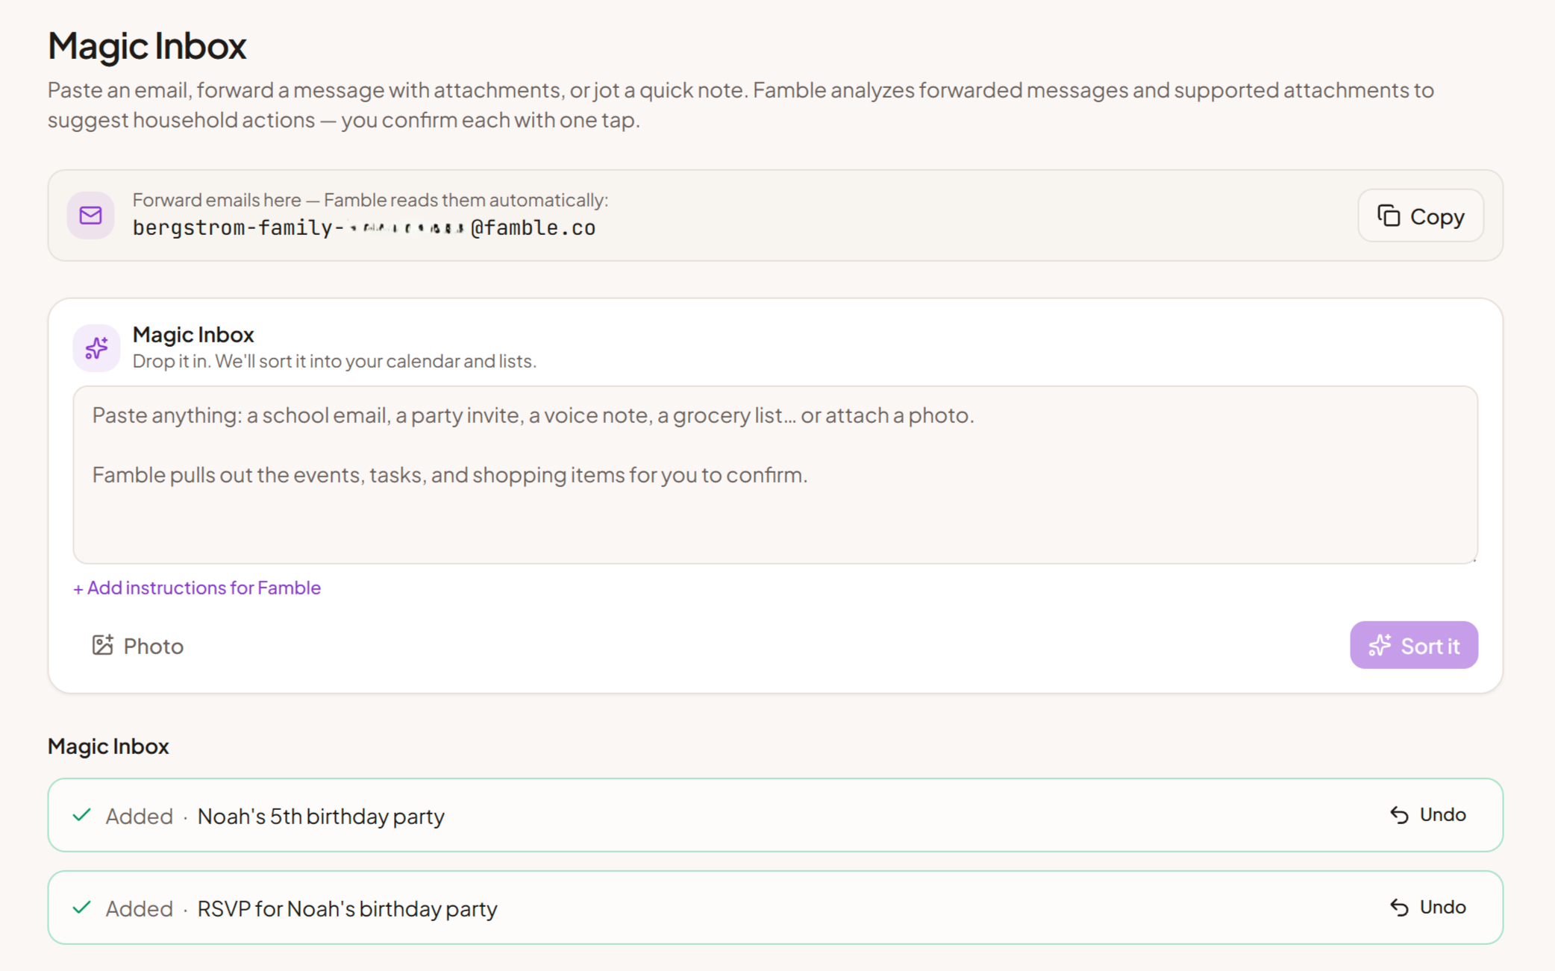This screenshot has height=971, width=1555.
Task: Click 'Drop it in. We'll sort it' subtitle
Action: pyautogui.click(x=334, y=361)
